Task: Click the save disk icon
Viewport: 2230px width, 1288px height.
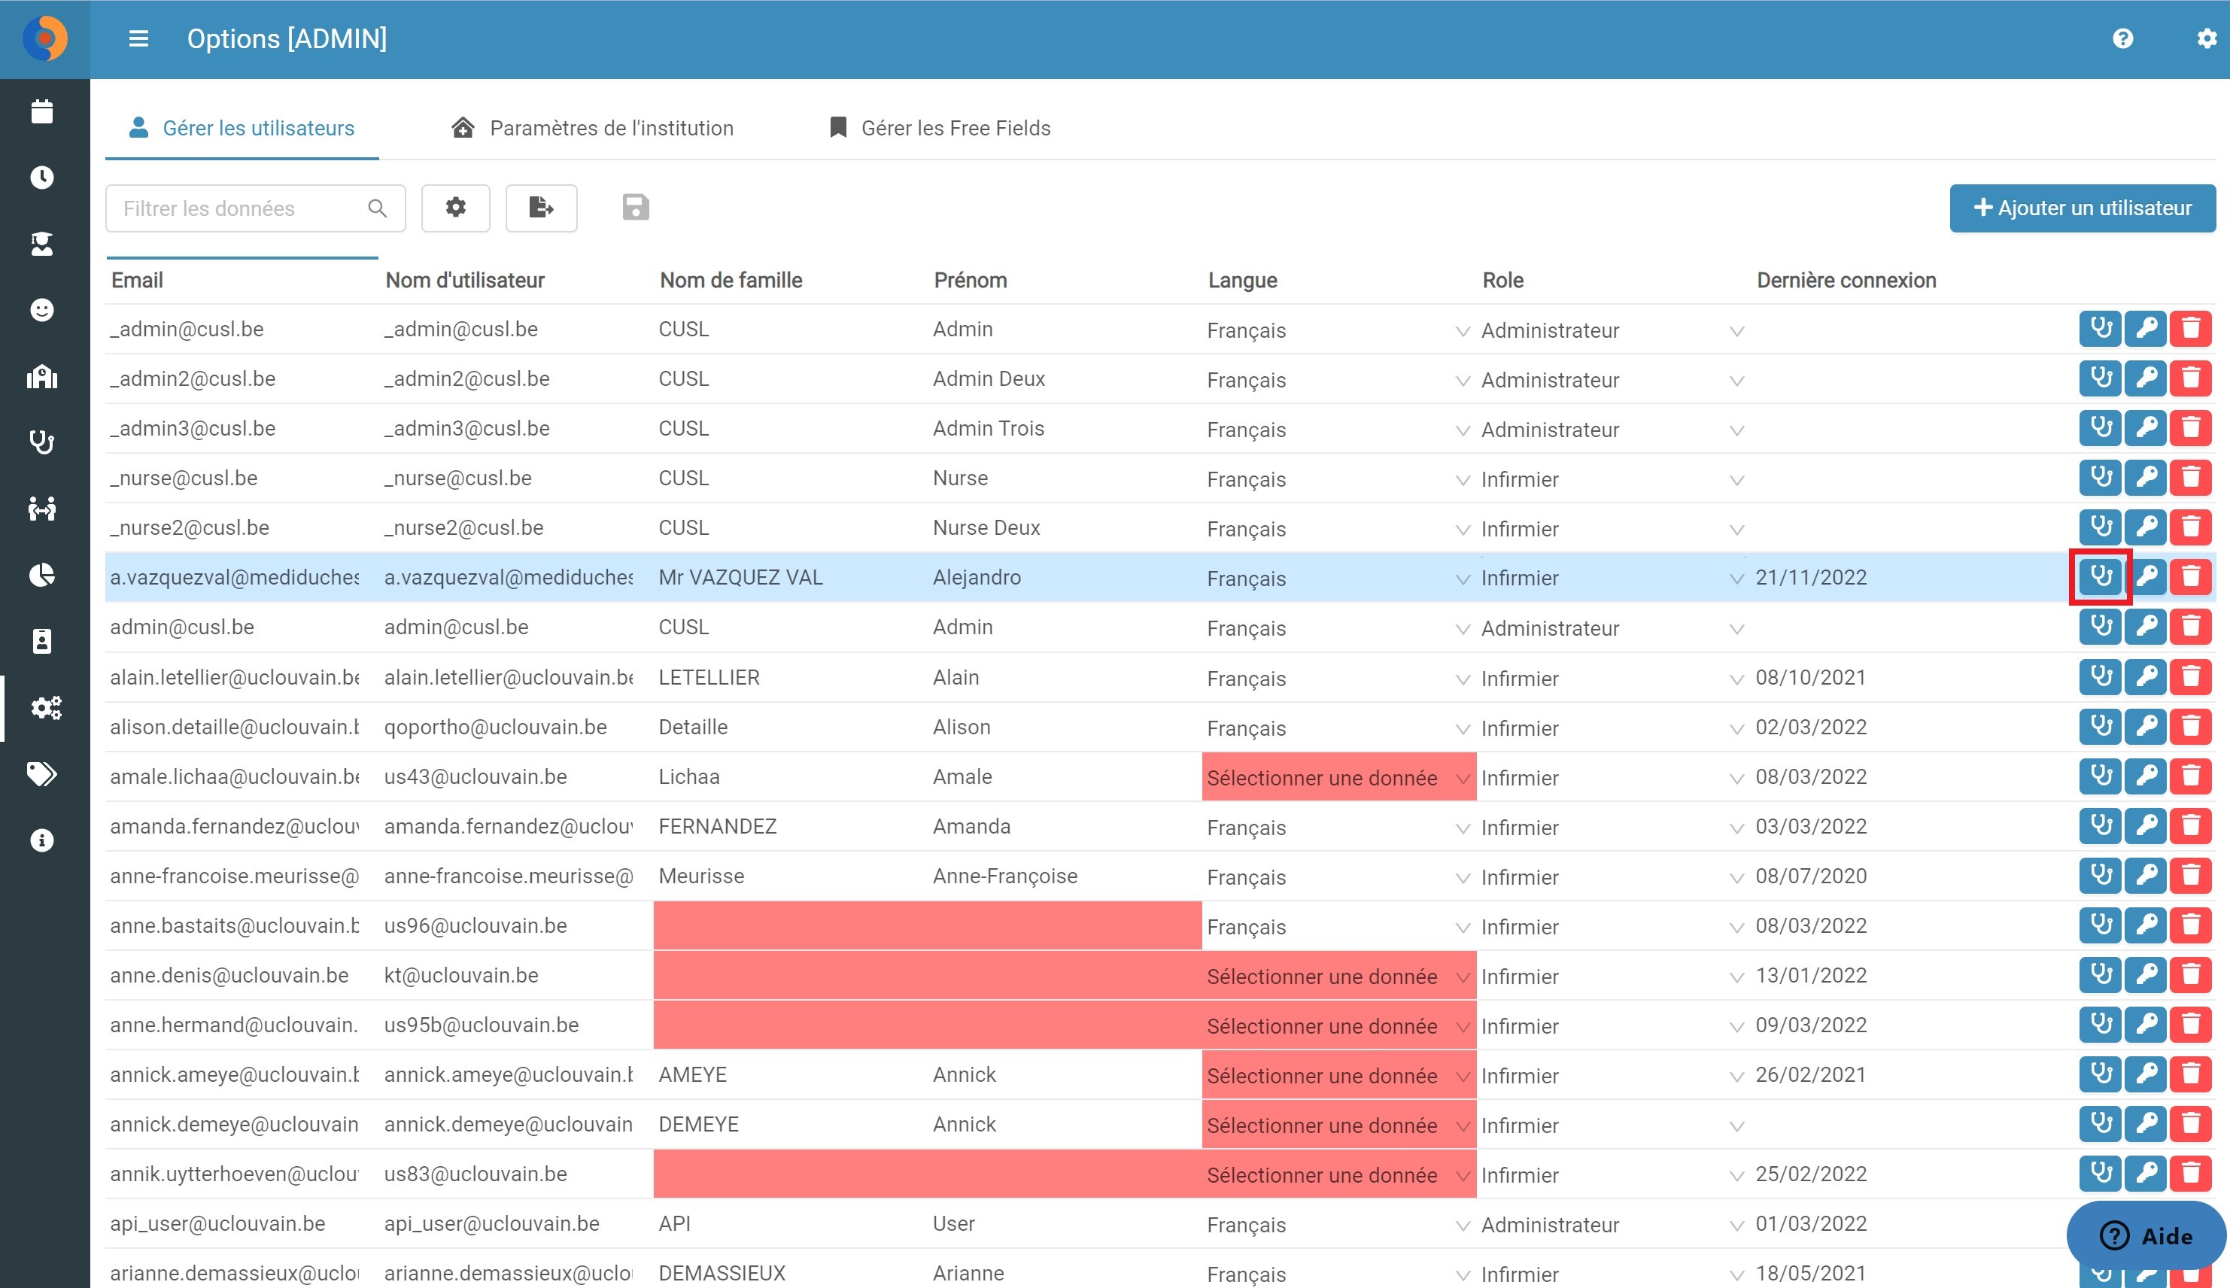Action: 635,208
